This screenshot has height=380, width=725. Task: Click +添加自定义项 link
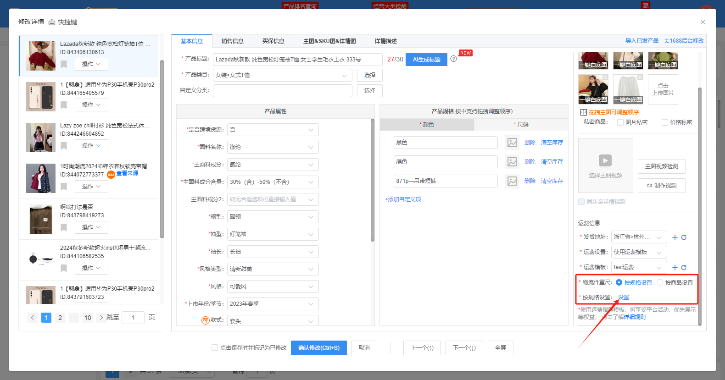[403, 199]
